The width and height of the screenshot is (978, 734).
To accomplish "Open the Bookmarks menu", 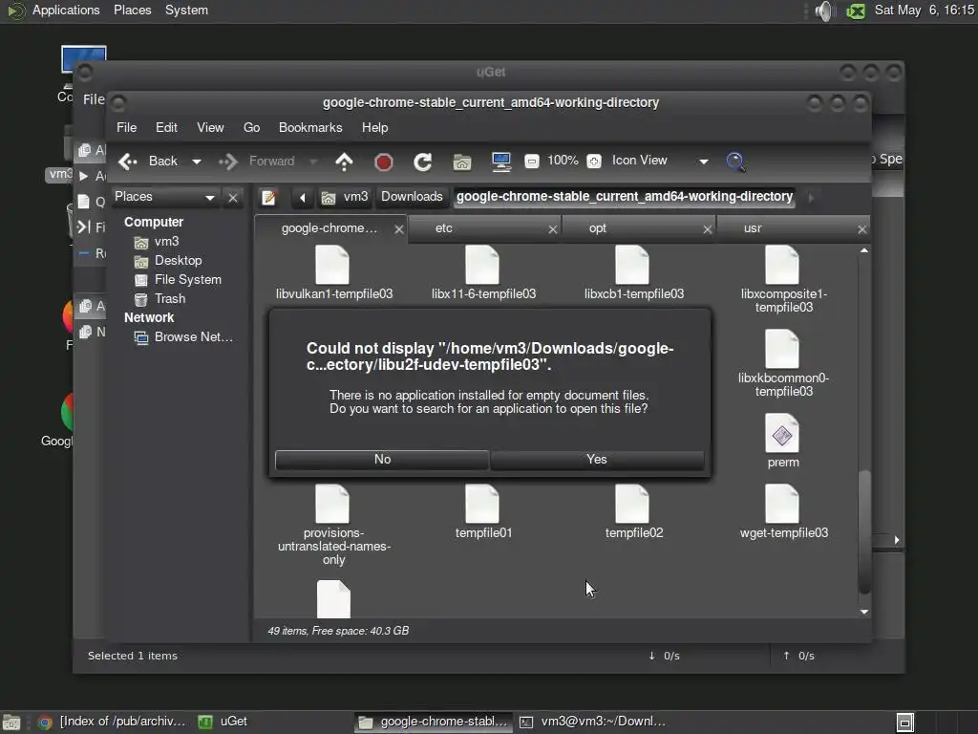I will click(x=310, y=127).
